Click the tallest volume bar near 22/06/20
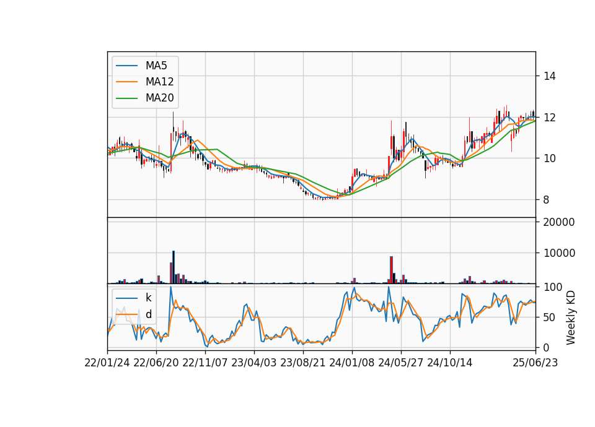The height and width of the screenshot is (427, 595). pos(174,267)
